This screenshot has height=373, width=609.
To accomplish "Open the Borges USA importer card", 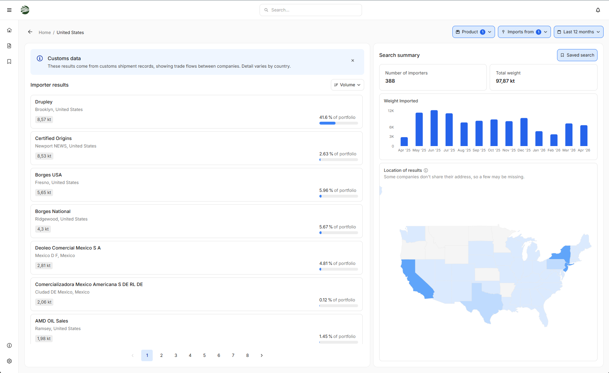I will (196, 185).
